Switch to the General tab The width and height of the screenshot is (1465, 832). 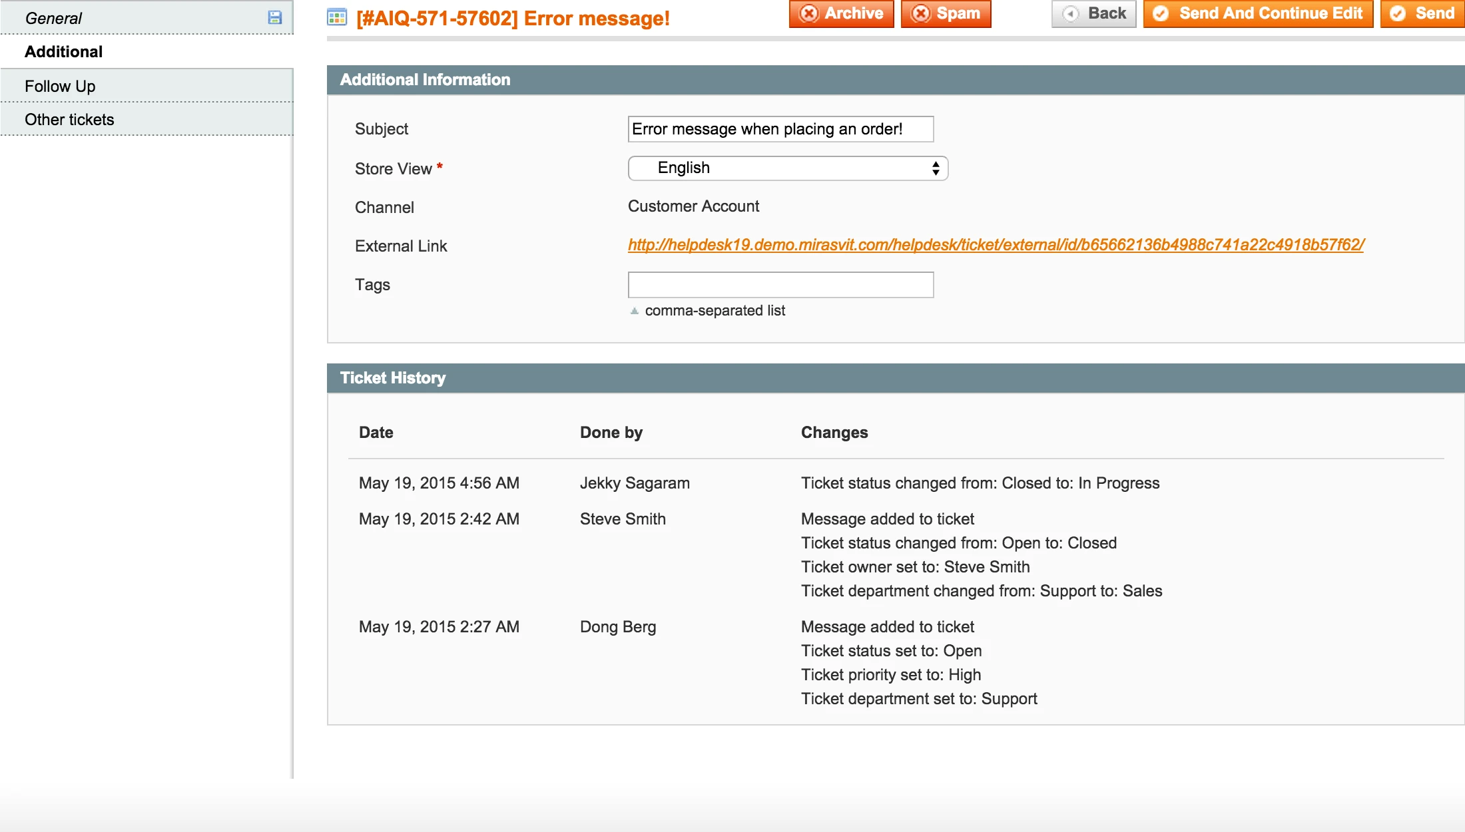(x=53, y=18)
